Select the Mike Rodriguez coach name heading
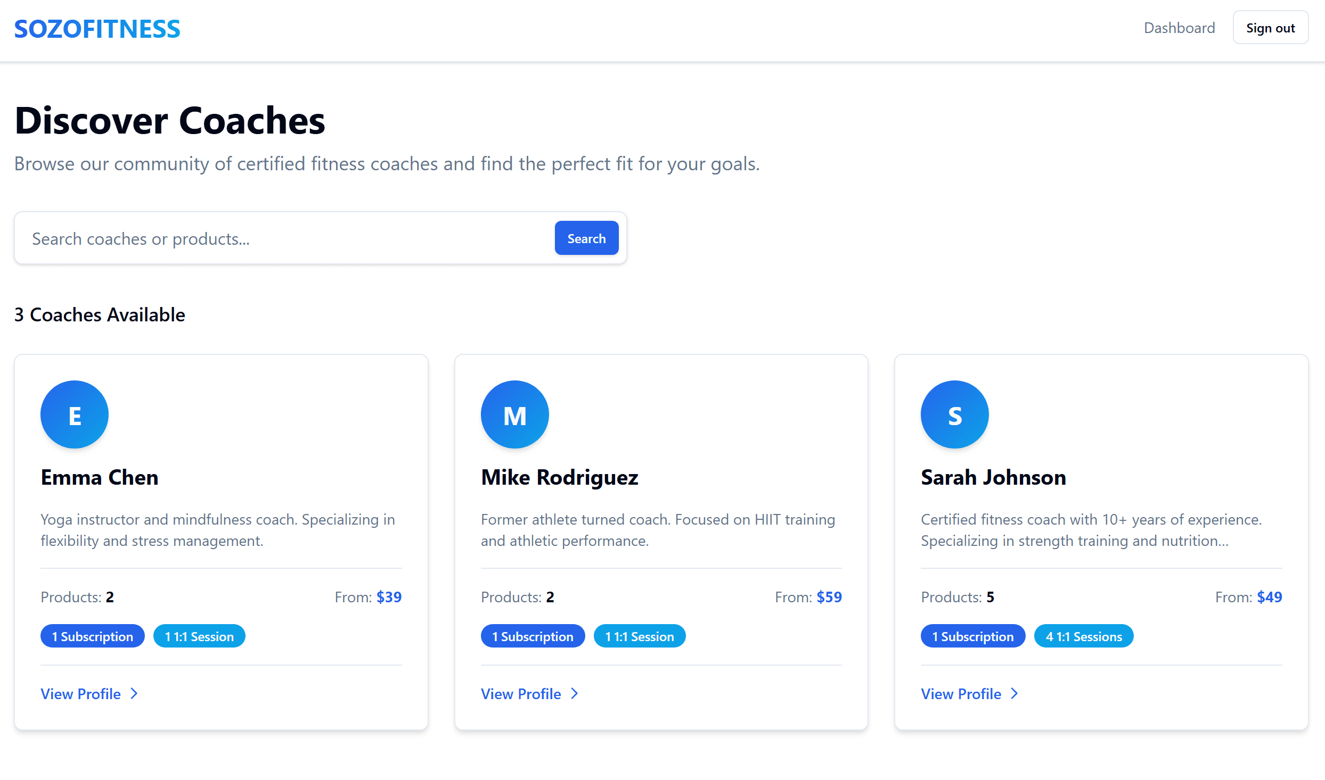 point(559,477)
